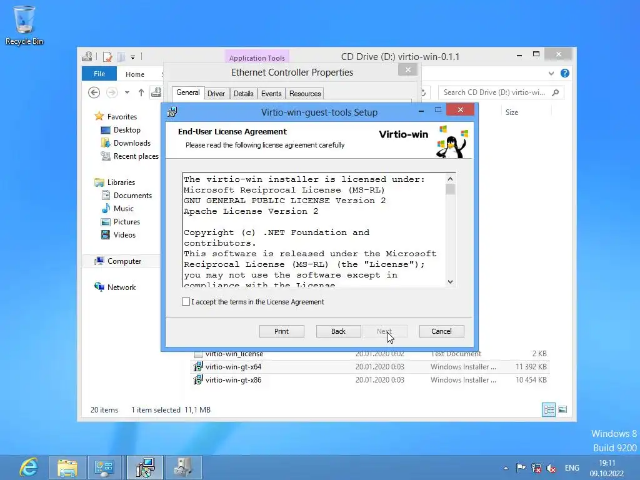Go back in Explorer navigation
Image resolution: width=640 pixels, height=480 pixels.
pyautogui.click(x=94, y=92)
